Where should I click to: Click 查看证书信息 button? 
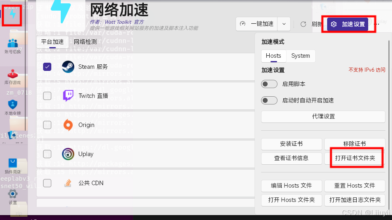pyautogui.click(x=291, y=158)
